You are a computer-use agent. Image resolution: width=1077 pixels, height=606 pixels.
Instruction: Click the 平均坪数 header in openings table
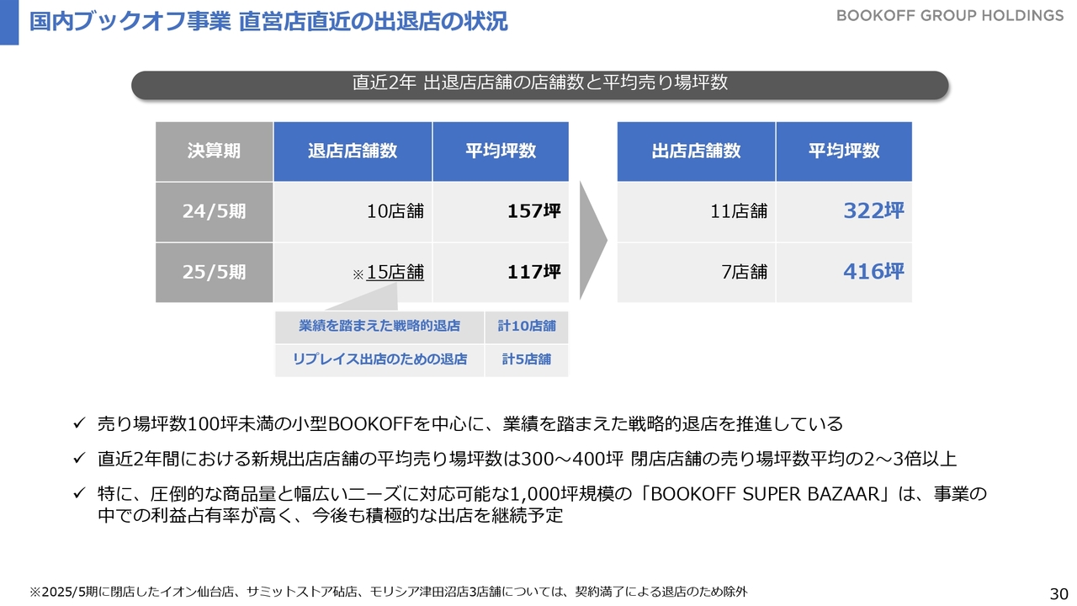tap(844, 151)
